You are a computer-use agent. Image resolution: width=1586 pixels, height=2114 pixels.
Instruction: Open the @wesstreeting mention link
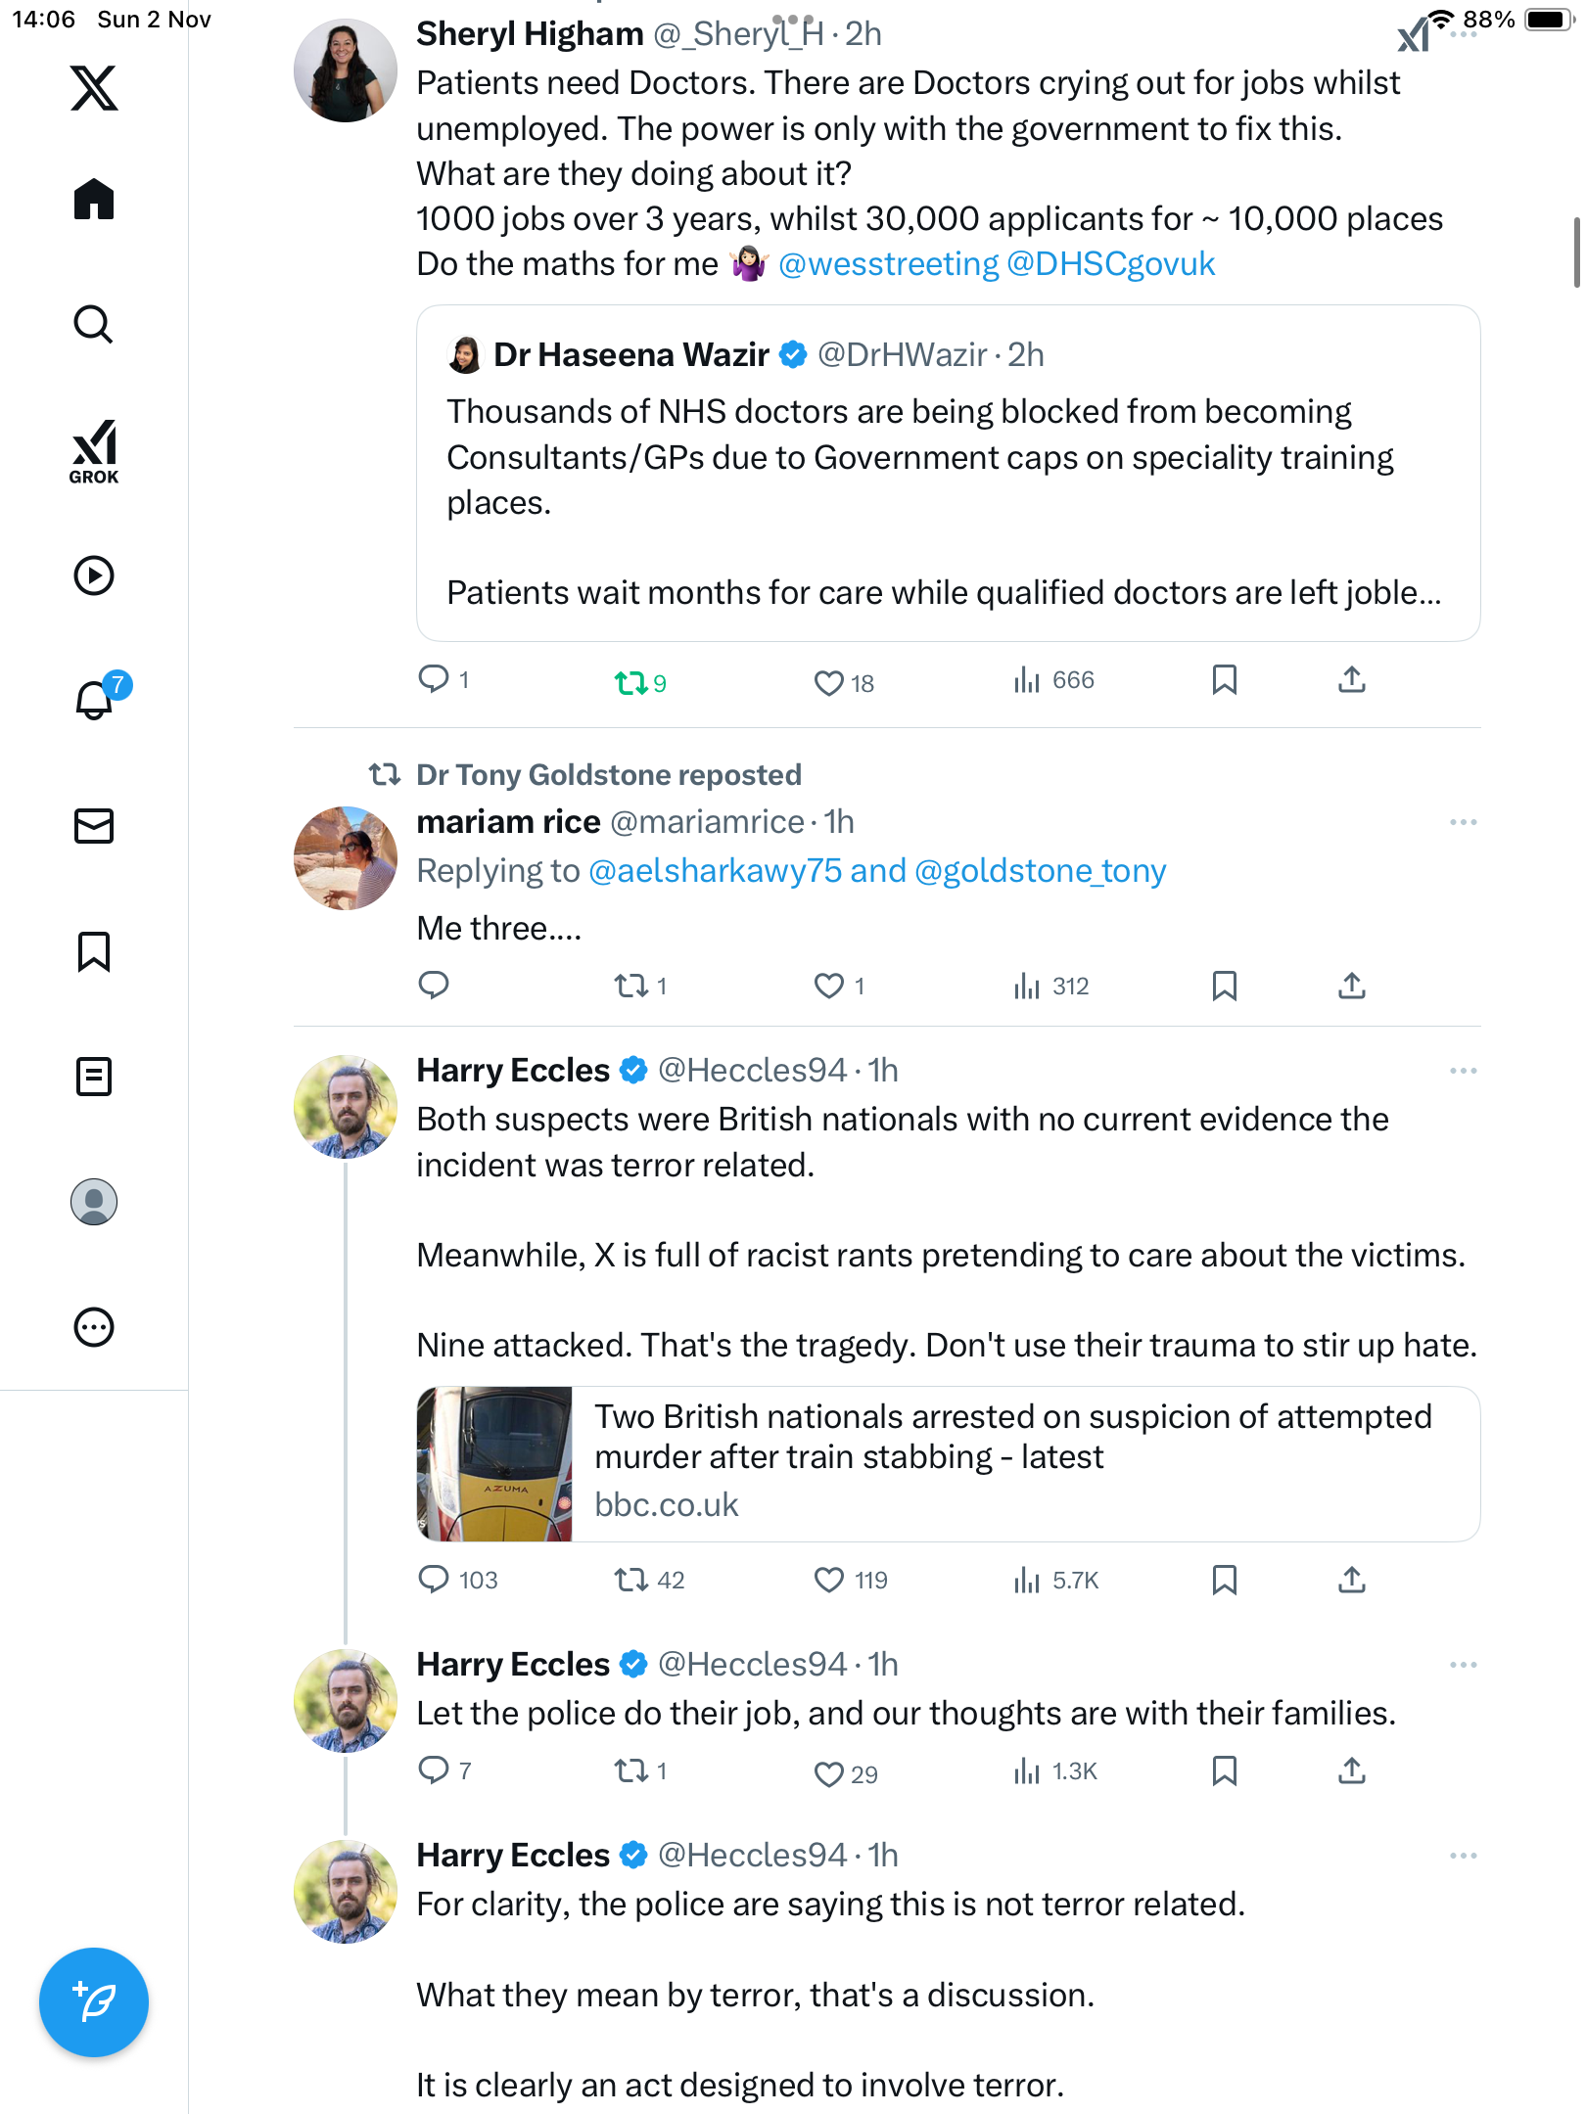pos(888,264)
